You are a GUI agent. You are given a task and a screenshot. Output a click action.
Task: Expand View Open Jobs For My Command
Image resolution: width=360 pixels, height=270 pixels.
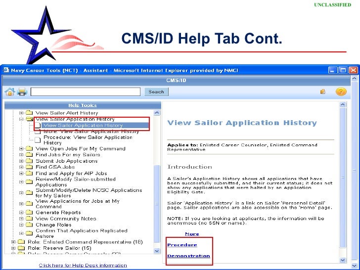click(x=21, y=148)
